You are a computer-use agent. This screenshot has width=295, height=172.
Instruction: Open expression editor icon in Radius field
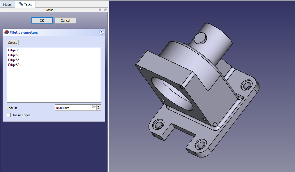[x=94, y=106]
